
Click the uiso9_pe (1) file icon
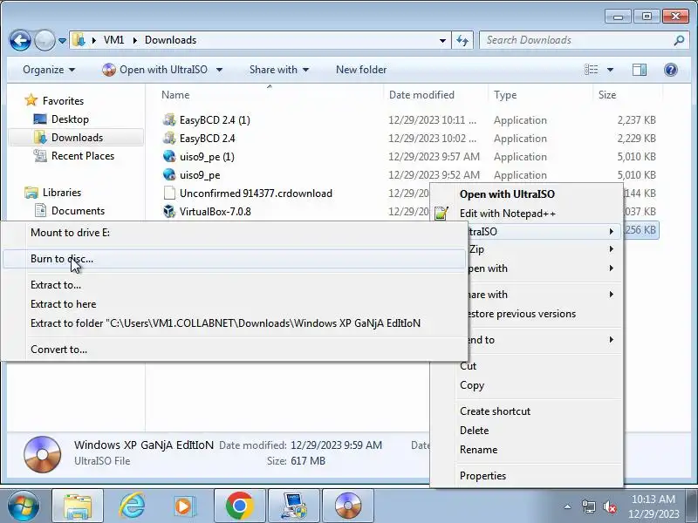pyautogui.click(x=169, y=157)
